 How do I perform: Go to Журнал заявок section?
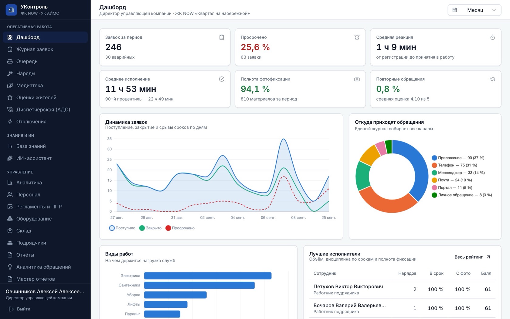pos(45,49)
